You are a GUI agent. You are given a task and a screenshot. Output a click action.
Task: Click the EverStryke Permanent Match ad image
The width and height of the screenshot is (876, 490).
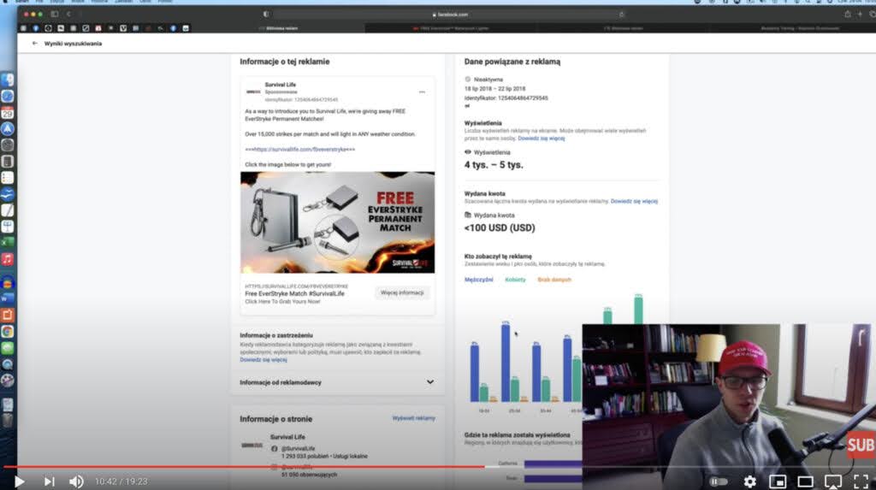click(337, 222)
